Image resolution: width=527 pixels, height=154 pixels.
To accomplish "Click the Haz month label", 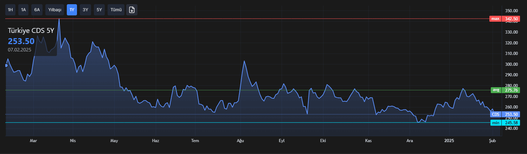I will 155,141.
